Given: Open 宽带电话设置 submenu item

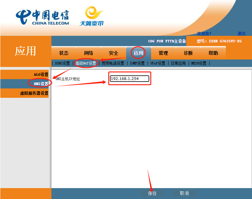Looking at the screenshot, I should [113, 63].
